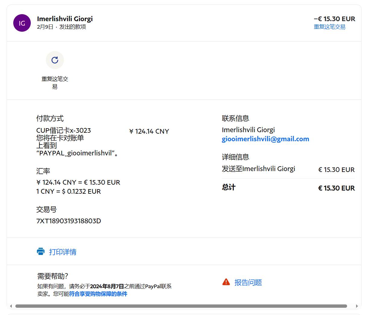This screenshot has height=315, width=370.
Task: Click the 打印详情 link
Action: click(x=63, y=252)
